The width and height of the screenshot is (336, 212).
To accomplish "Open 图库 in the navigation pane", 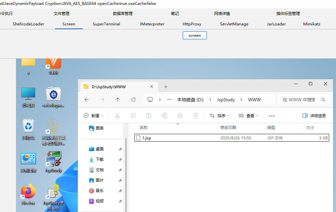I will [96, 128].
